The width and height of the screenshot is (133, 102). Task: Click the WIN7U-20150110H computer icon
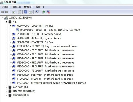(6, 18)
